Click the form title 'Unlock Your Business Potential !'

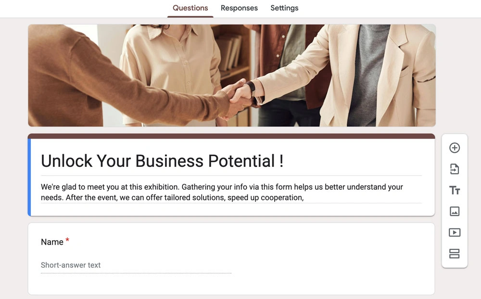click(x=162, y=161)
